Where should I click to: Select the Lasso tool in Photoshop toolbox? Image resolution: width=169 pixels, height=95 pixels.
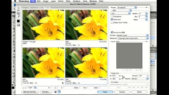(14, 22)
